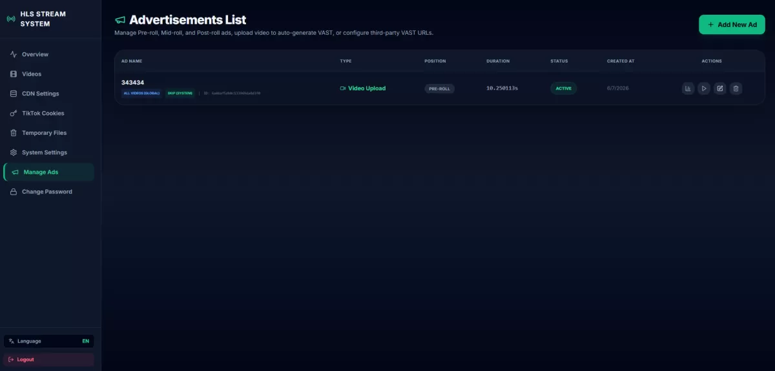Click the Advertisements List heading

[187, 20]
